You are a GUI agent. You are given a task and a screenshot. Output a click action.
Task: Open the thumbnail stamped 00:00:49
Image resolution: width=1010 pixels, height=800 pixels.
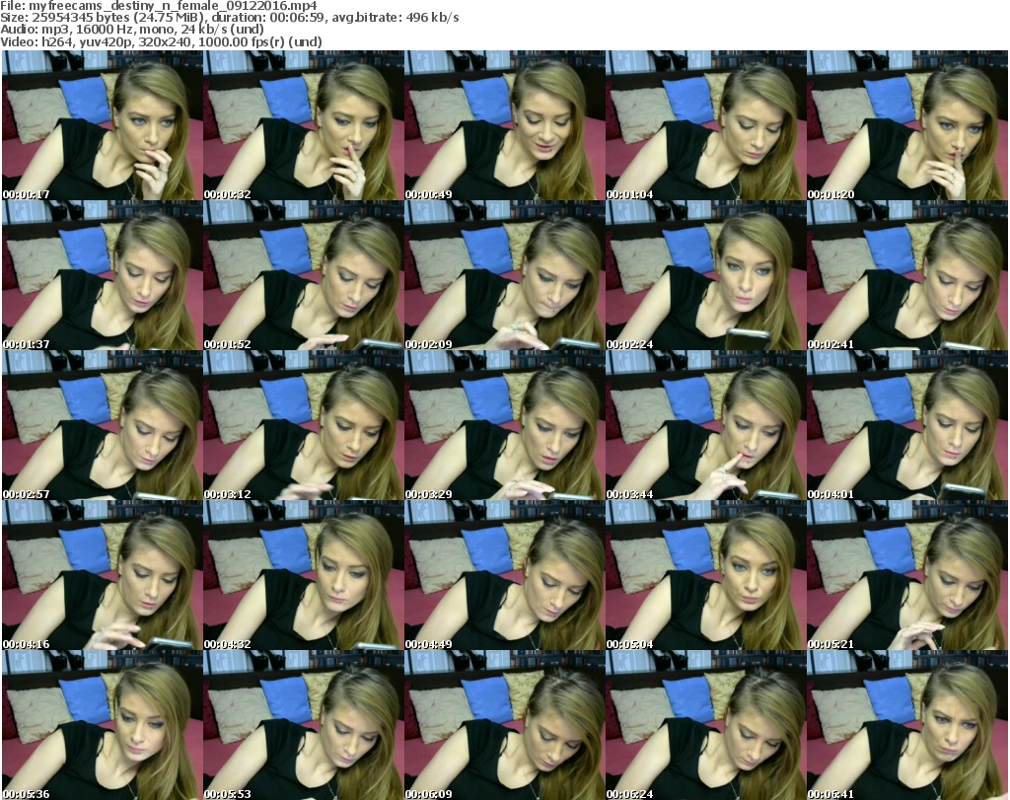pos(503,125)
